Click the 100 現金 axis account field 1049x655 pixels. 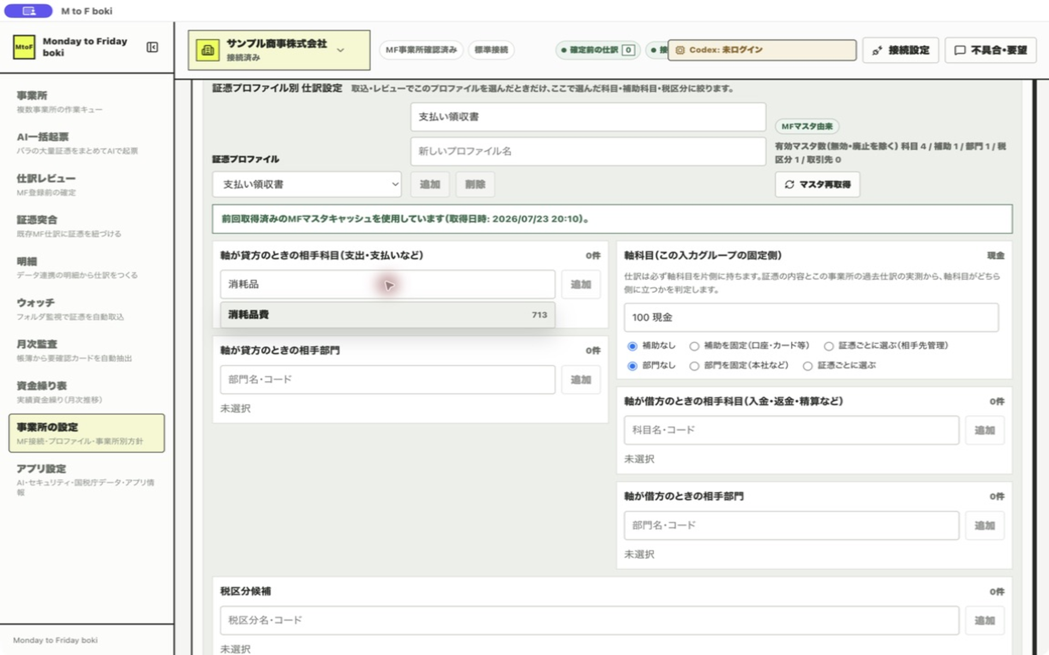(x=811, y=318)
